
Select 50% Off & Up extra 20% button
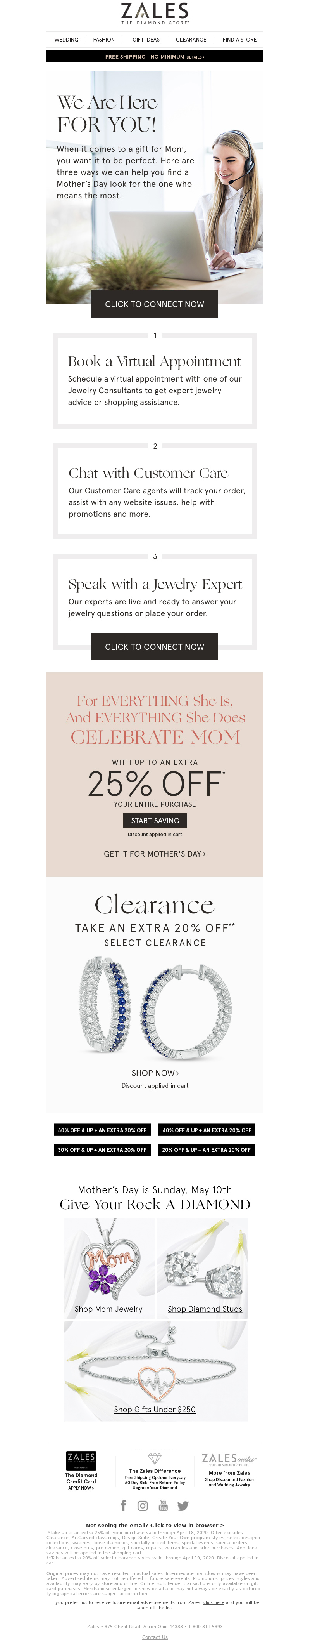[102, 1130]
